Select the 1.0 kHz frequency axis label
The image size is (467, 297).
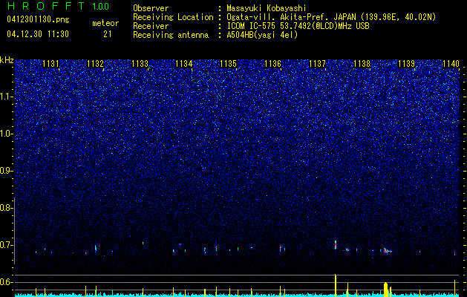(6, 134)
